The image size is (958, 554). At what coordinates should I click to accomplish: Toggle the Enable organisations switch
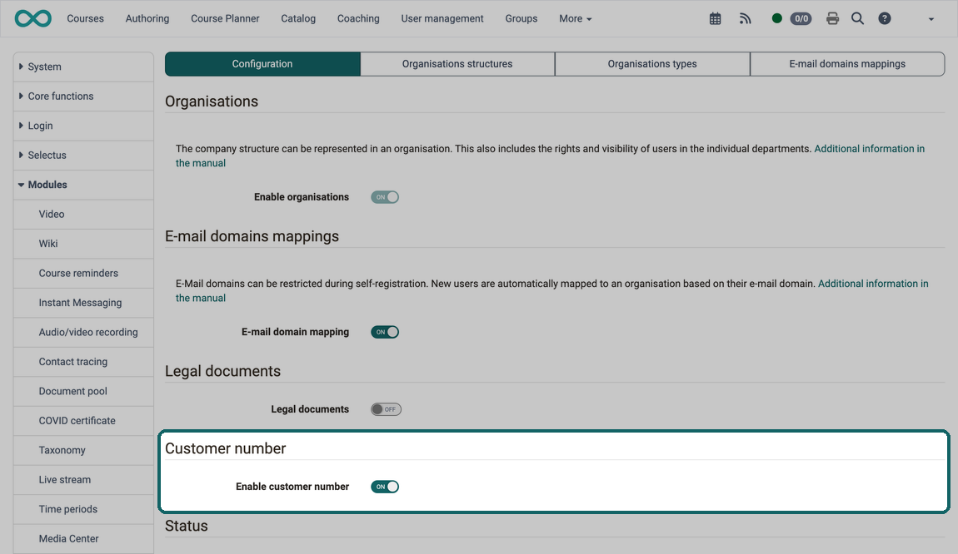(x=385, y=197)
